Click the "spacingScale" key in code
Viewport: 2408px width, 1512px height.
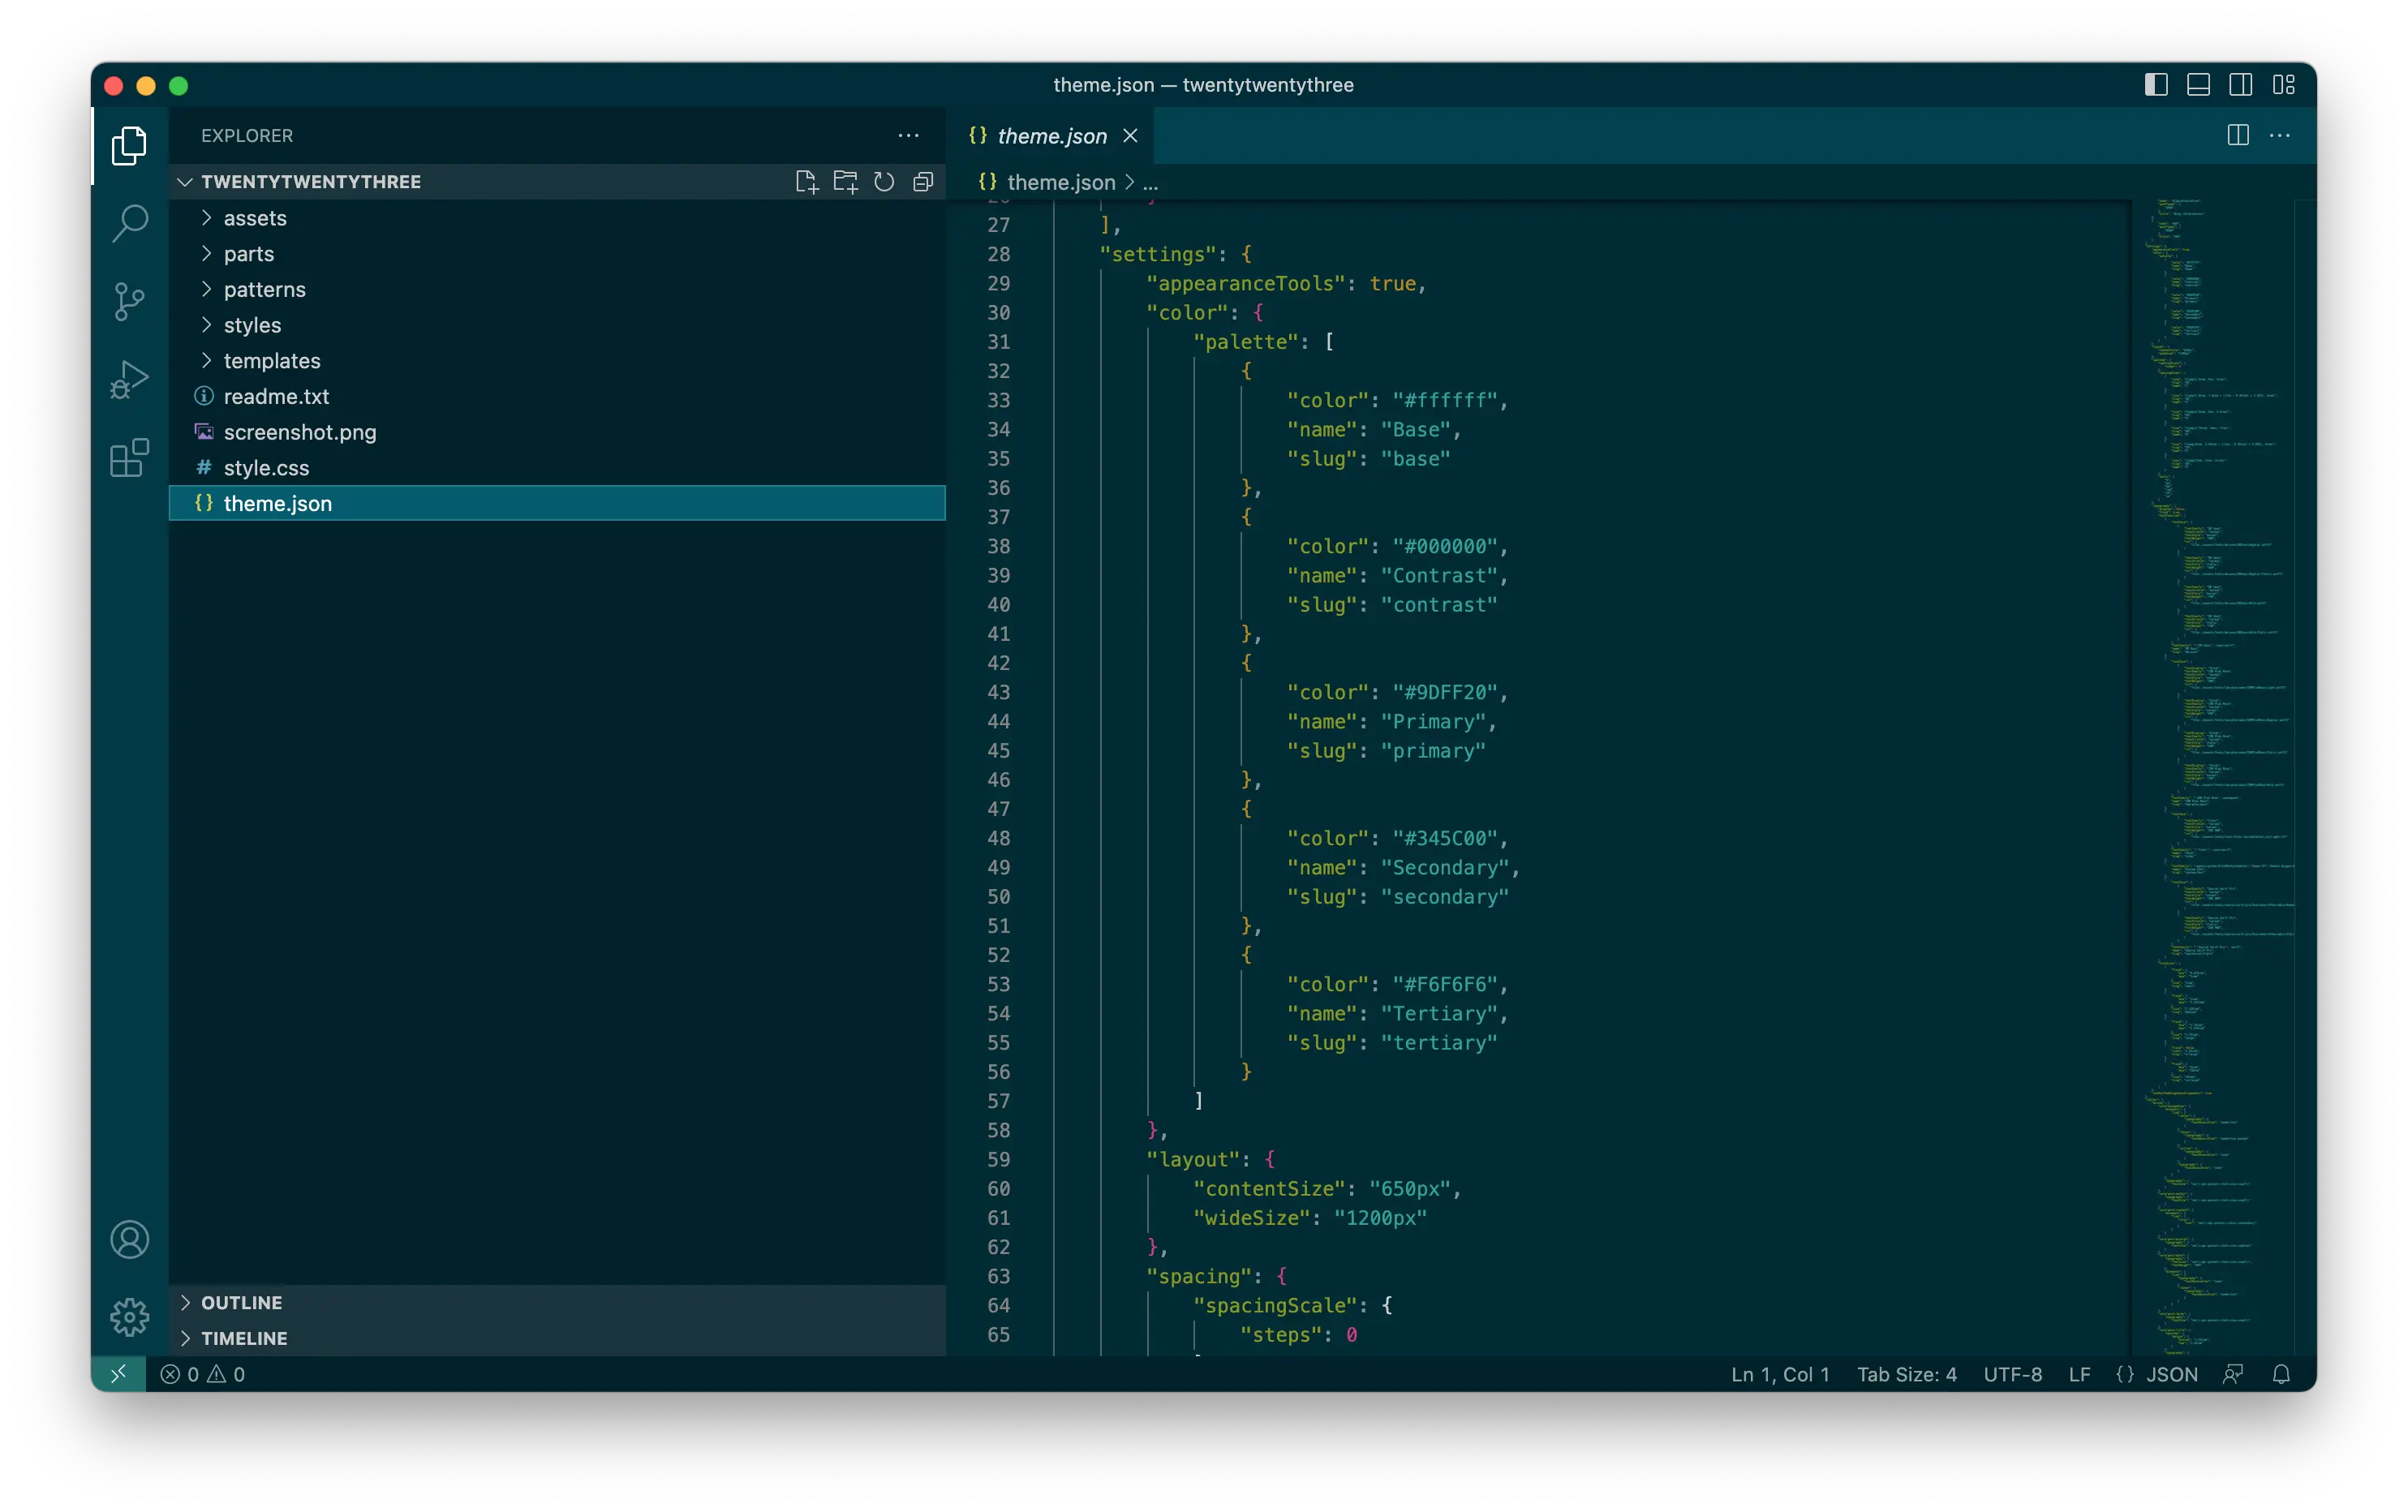pyautogui.click(x=1275, y=1306)
